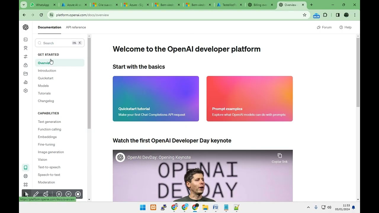This screenshot has height=213, width=379.
Task: Go to the Function calling guide
Action: (x=49, y=129)
